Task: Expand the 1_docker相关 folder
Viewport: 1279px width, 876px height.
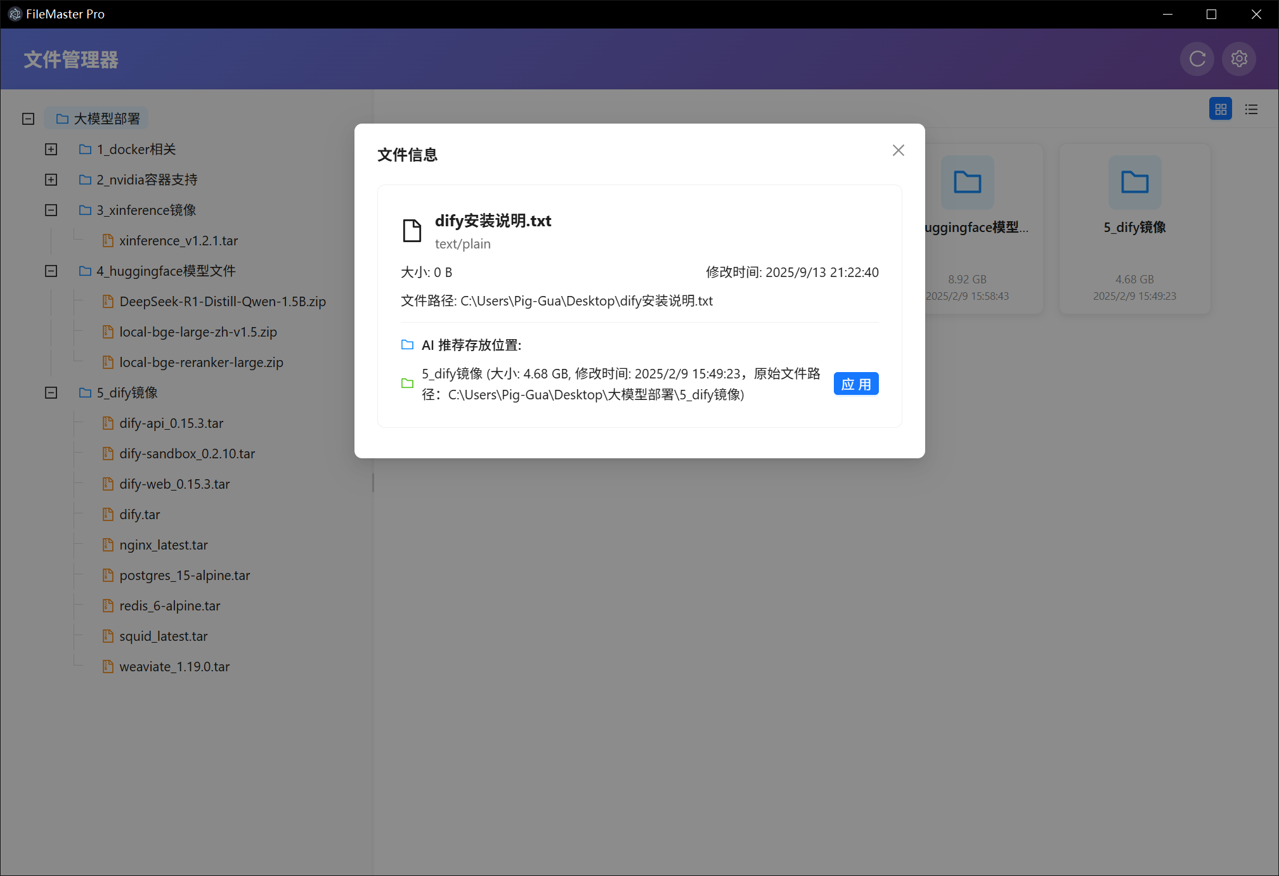Action: [51, 149]
